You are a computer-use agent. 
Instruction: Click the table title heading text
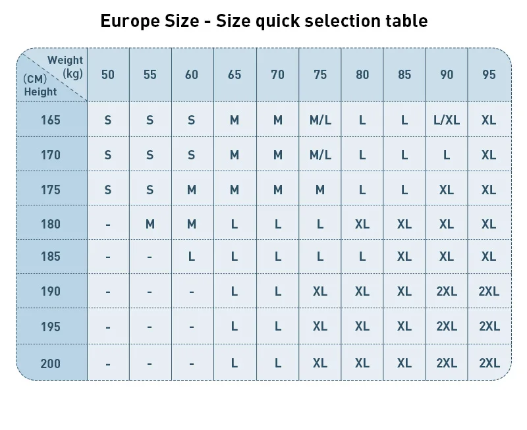coord(263,21)
